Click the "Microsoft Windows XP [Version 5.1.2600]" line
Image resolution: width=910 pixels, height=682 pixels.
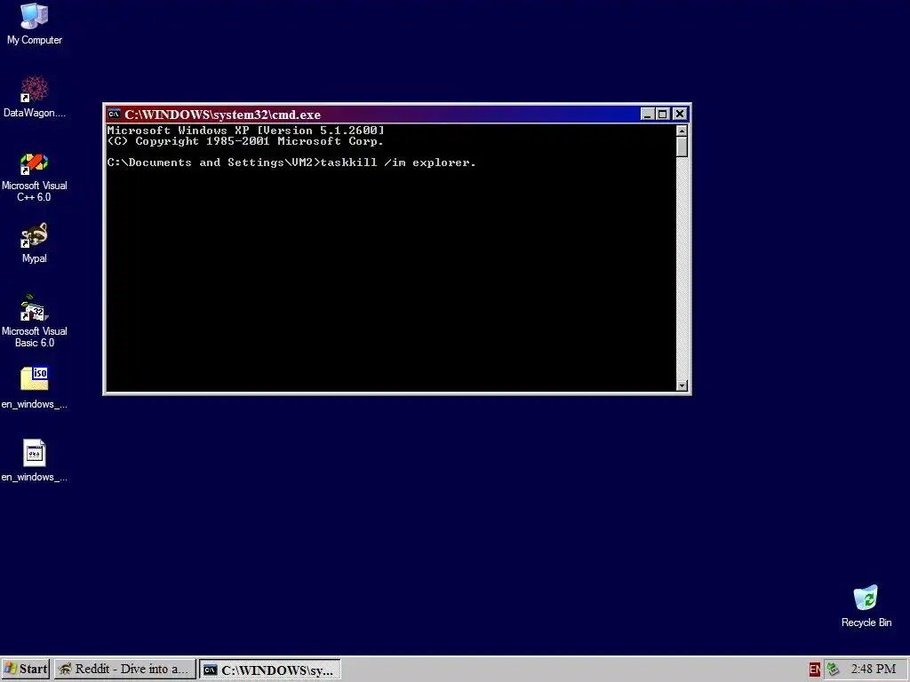point(245,131)
